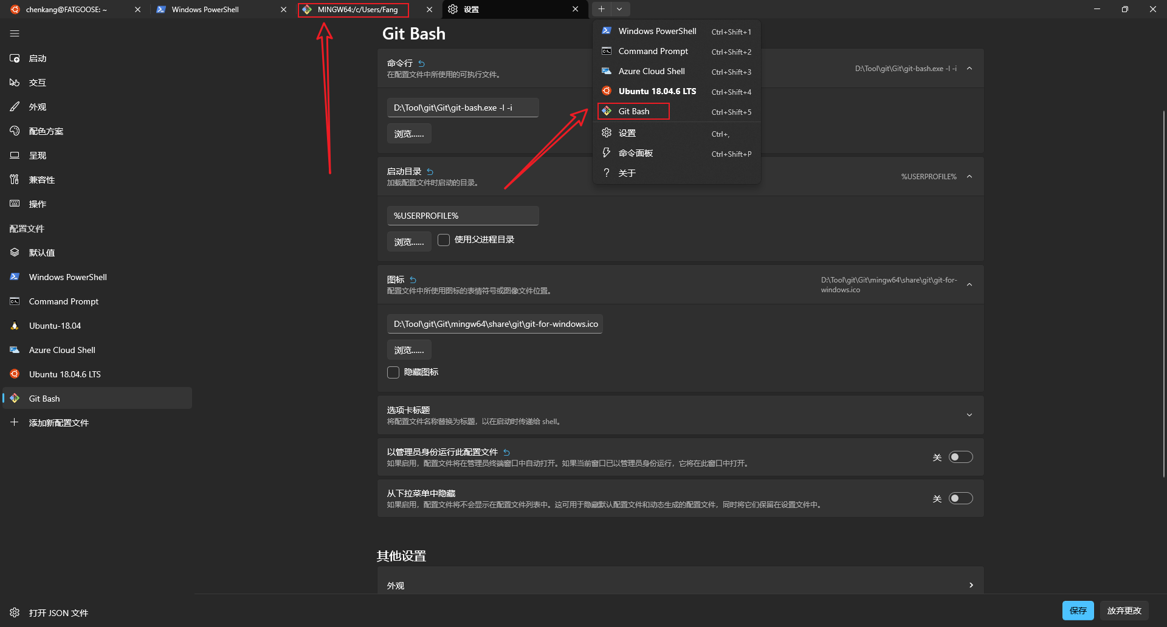This screenshot has height=627, width=1167.
Task: Open the 交互 settings page
Action: (97, 83)
